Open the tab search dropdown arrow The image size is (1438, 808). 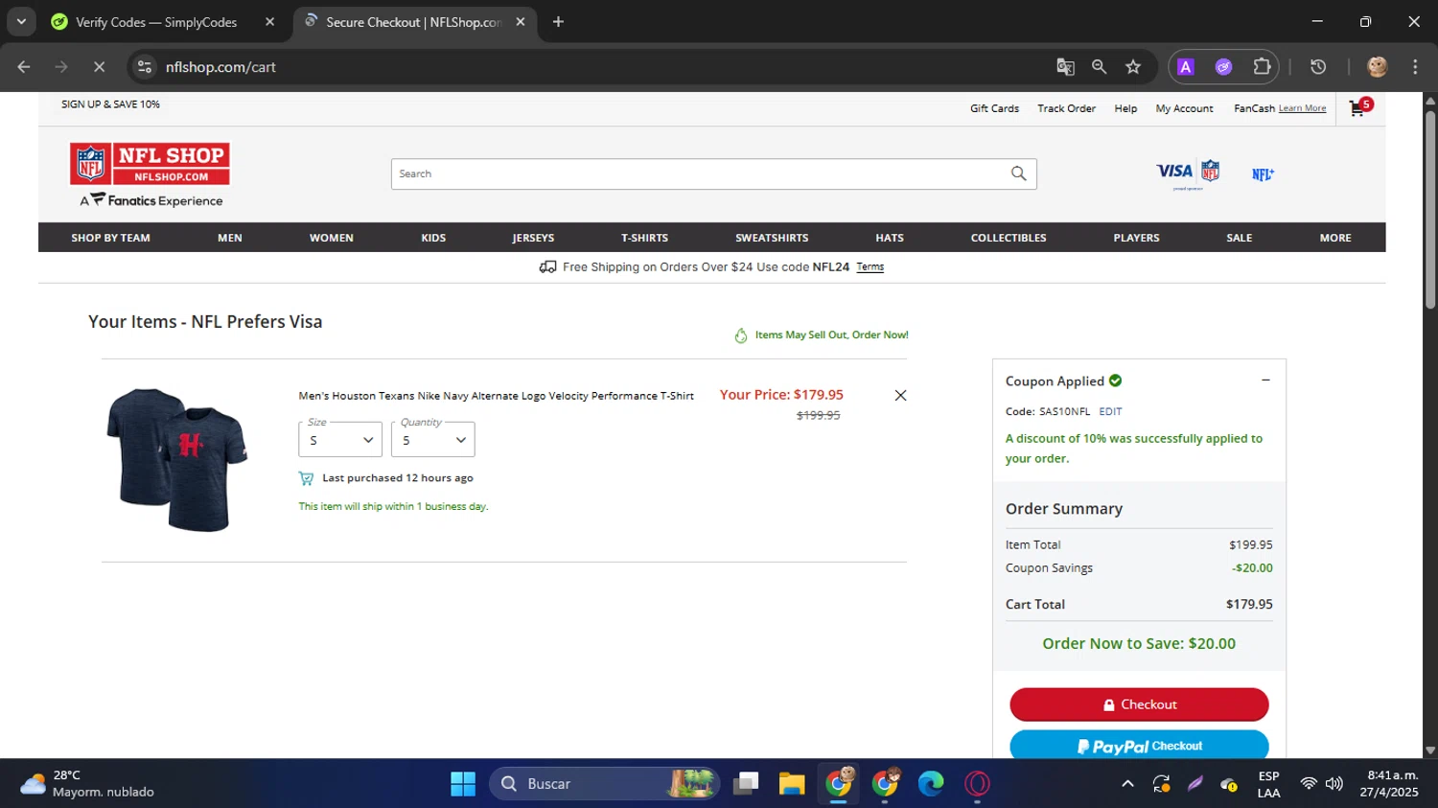pyautogui.click(x=20, y=22)
